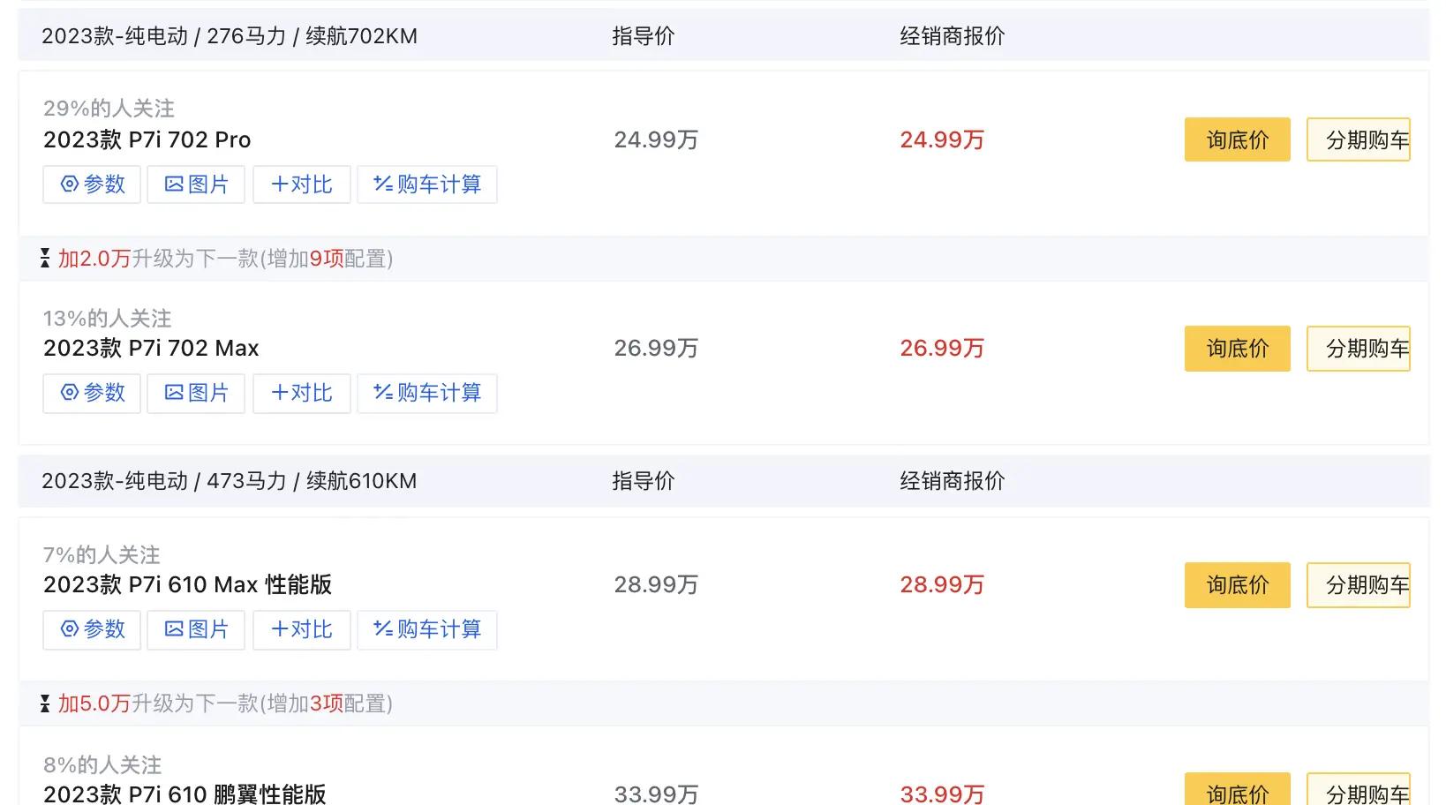Click 询底价 for the 24.99万 P7i 702 Pro
This screenshot has width=1446, height=805.
(x=1238, y=139)
